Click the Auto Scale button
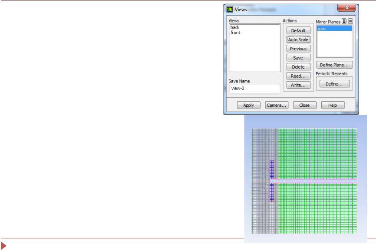Image resolution: width=376 pixels, height=251 pixels. point(298,40)
